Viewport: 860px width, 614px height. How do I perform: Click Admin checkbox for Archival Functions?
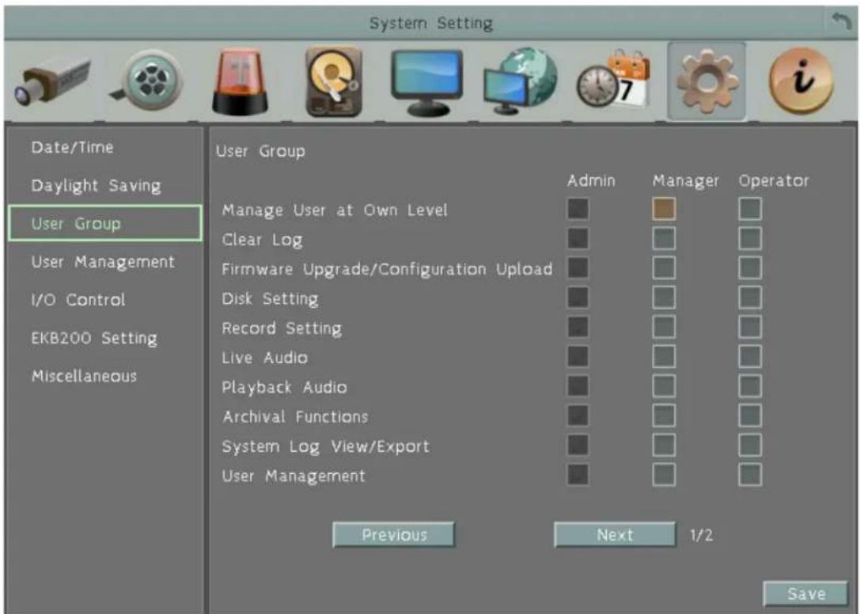click(578, 416)
